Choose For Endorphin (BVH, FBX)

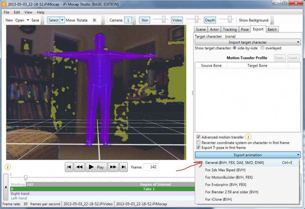click(247, 185)
